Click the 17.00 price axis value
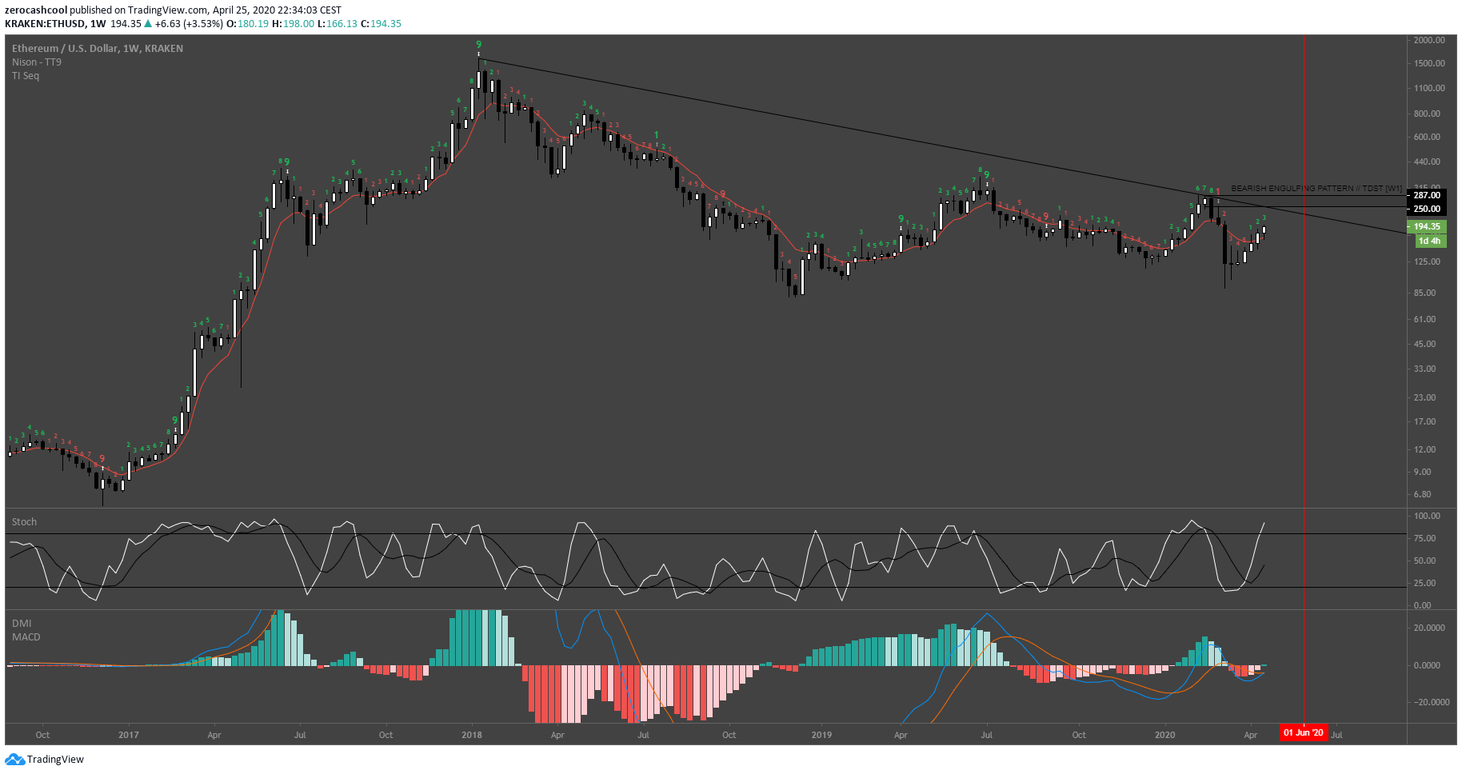The image size is (1462, 774). 1424,421
